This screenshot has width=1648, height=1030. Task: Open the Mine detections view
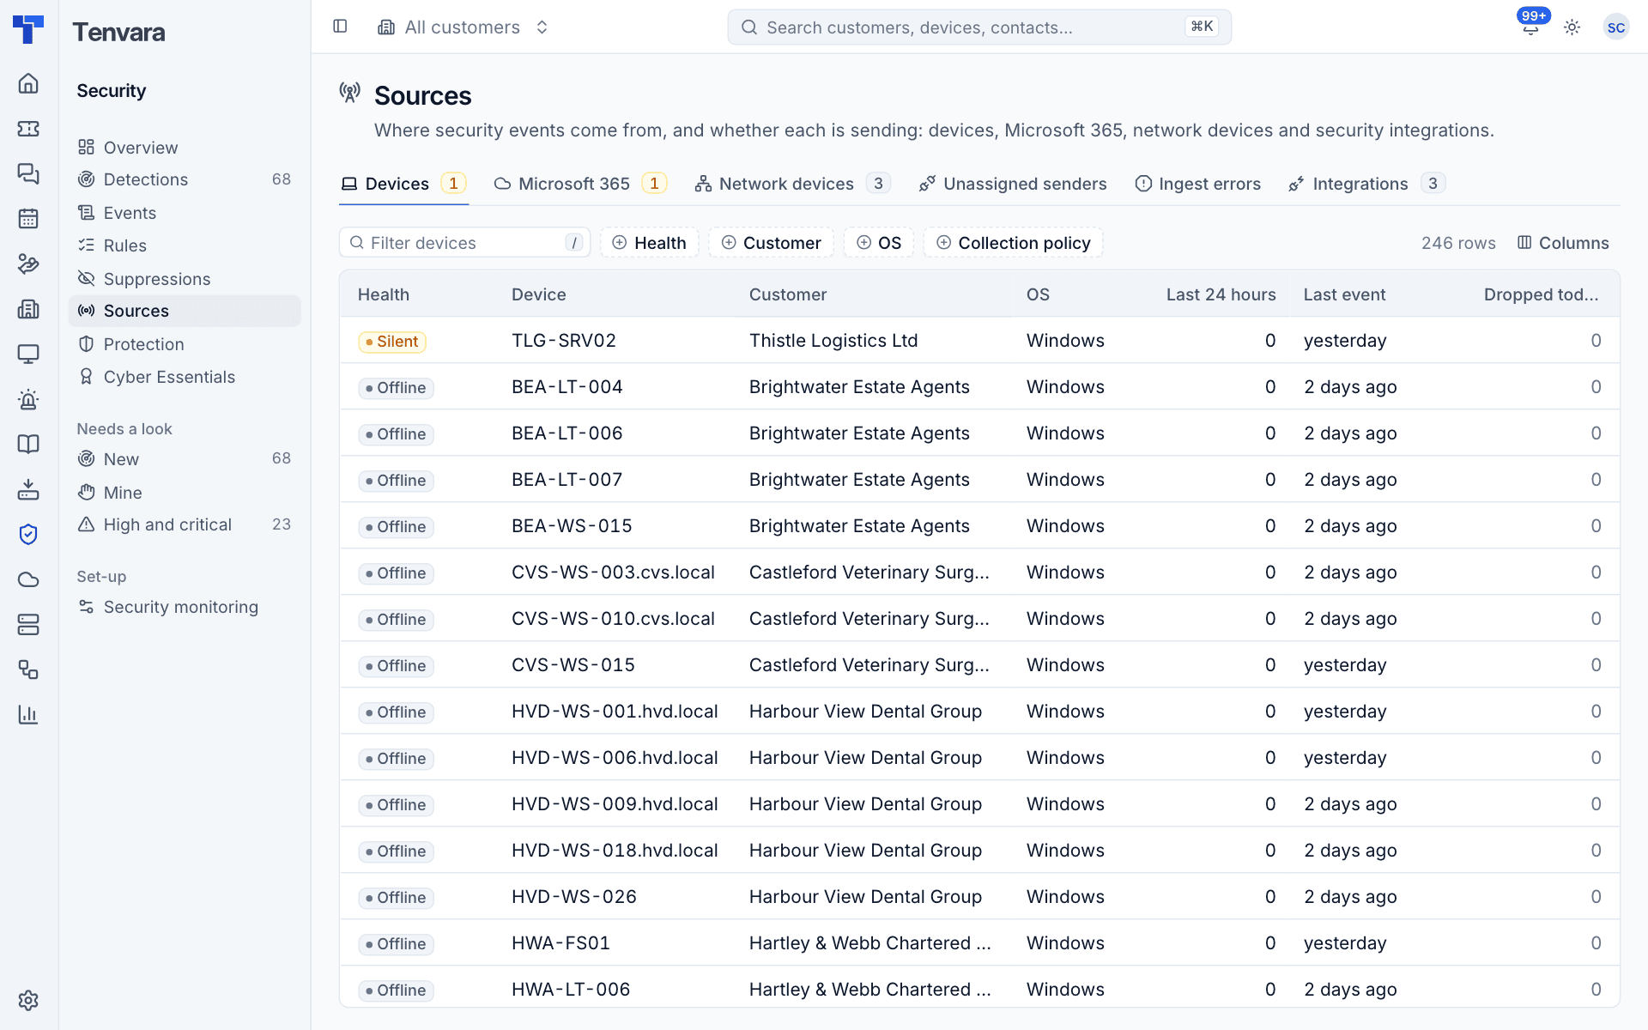[185, 493]
